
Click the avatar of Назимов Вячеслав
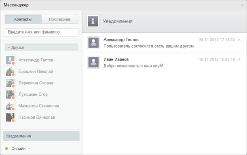[10, 117]
